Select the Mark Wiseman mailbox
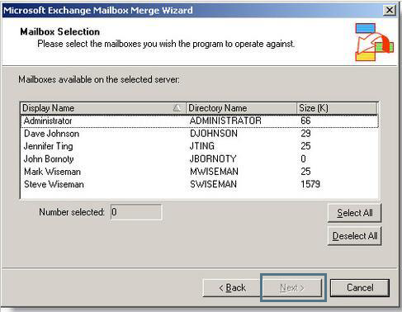 200,172
